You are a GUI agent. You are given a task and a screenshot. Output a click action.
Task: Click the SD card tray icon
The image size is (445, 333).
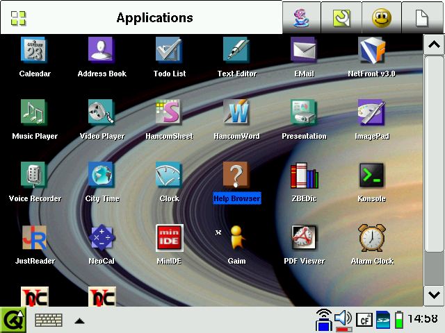pos(383,321)
